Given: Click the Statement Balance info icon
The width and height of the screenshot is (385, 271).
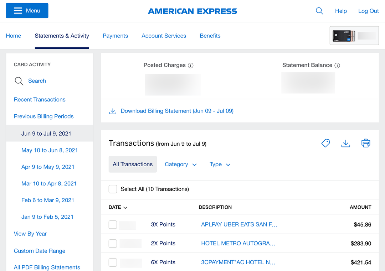Looking at the screenshot, I should pyautogui.click(x=338, y=65).
